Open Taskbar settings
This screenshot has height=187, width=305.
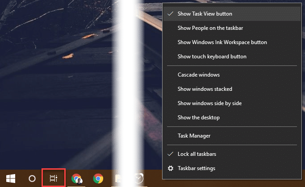coord(232,168)
